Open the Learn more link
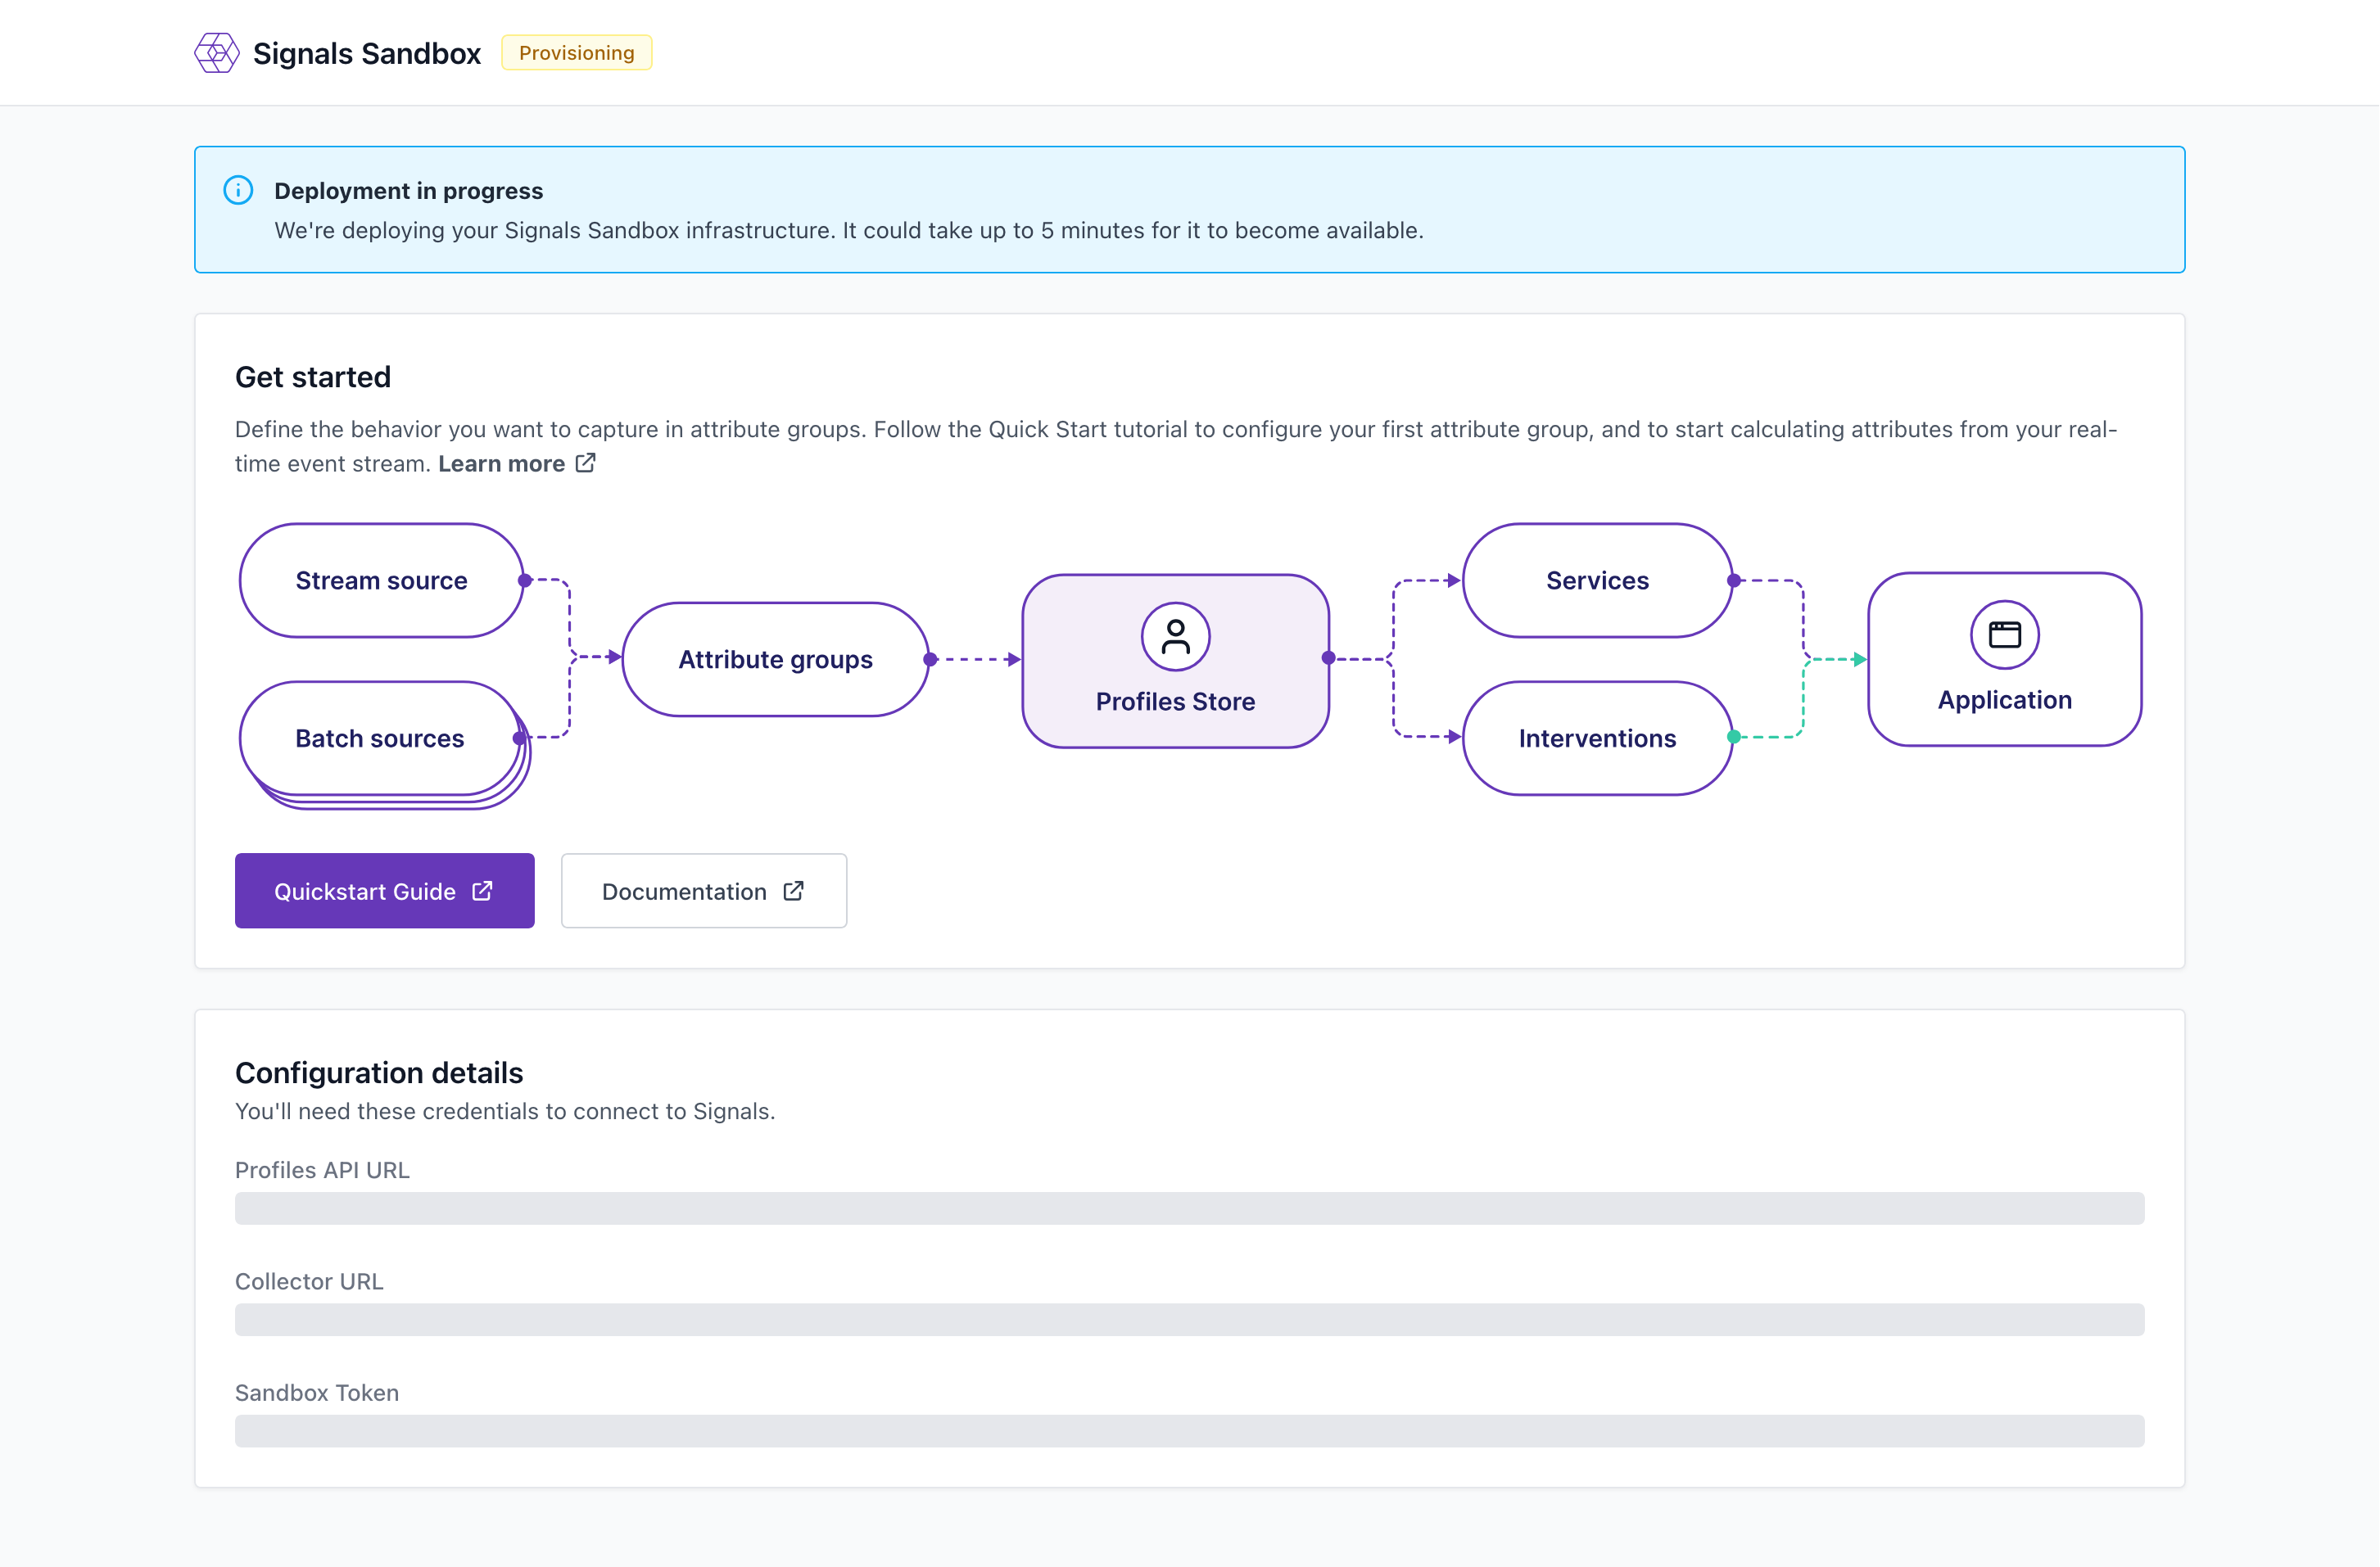 point(501,463)
